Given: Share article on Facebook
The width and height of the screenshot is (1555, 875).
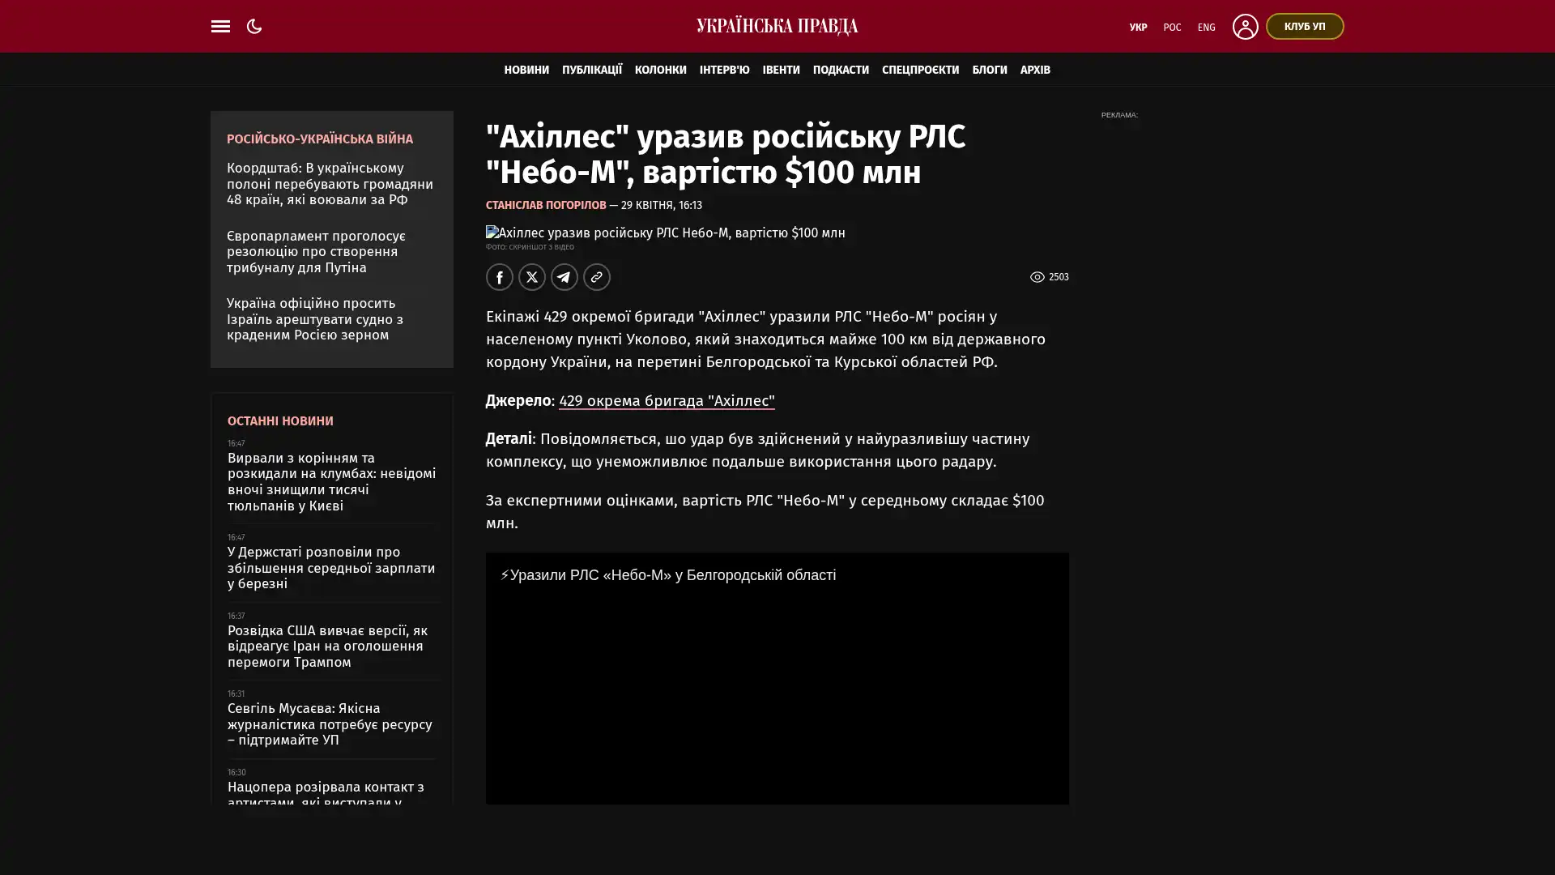Looking at the screenshot, I should 500,277.
